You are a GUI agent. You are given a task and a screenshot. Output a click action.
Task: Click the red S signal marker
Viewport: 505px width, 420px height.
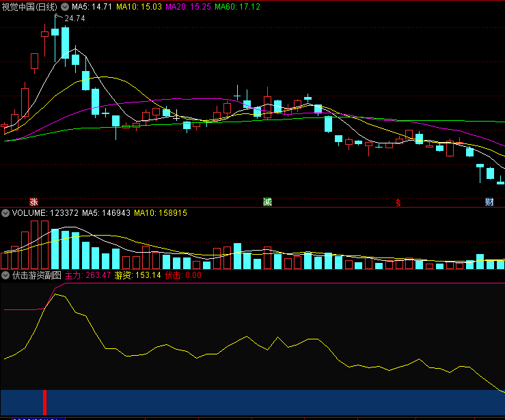(x=398, y=203)
